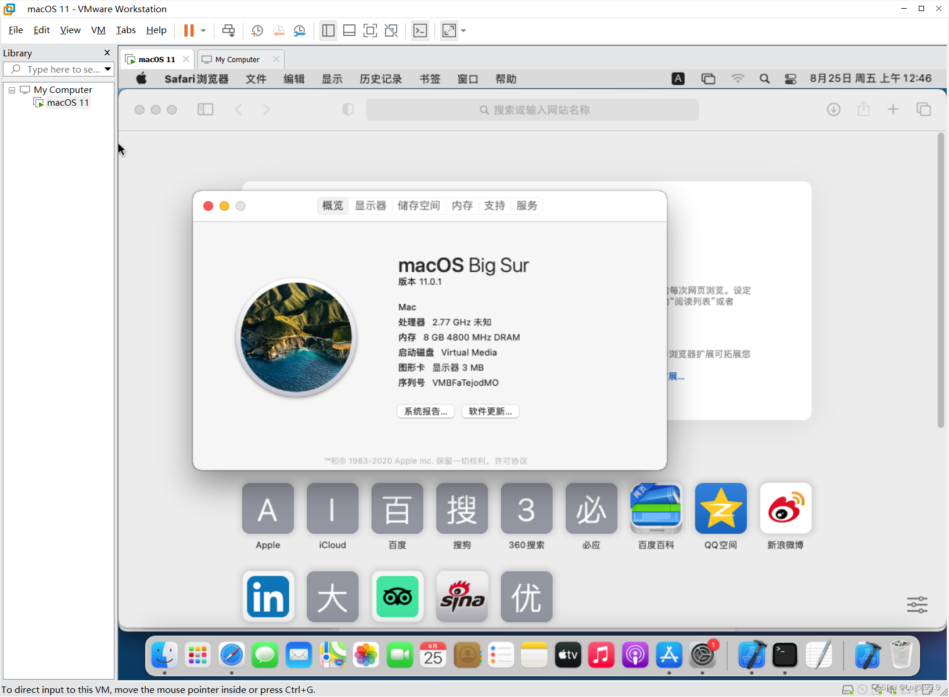
Task: Take a snapshot of this virtual machine
Action: coord(257,30)
